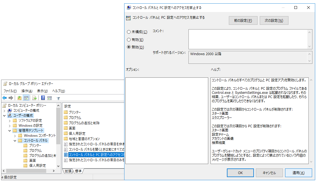Click the tree pane horizontal scrollbar thumb
This screenshot has height=181, width=316.
[26, 171]
